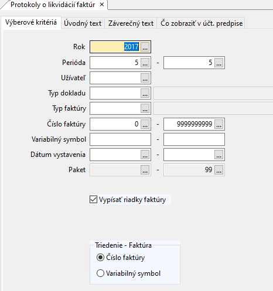Close the Protokoly o likvidácií faktúr tab
Image resolution: width=273 pixels, height=291 pixels.
(102, 5)
